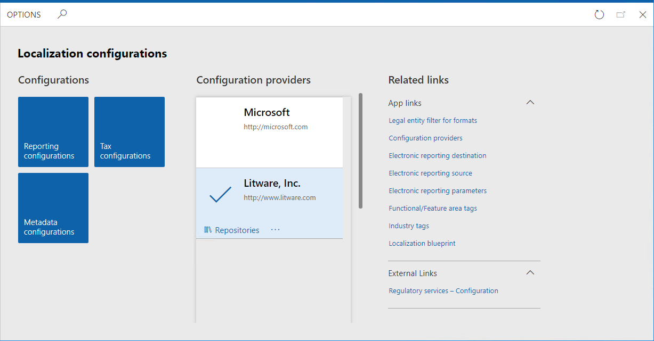Click the search magnifier icon
654x341 pixels.
pos(62,14)
